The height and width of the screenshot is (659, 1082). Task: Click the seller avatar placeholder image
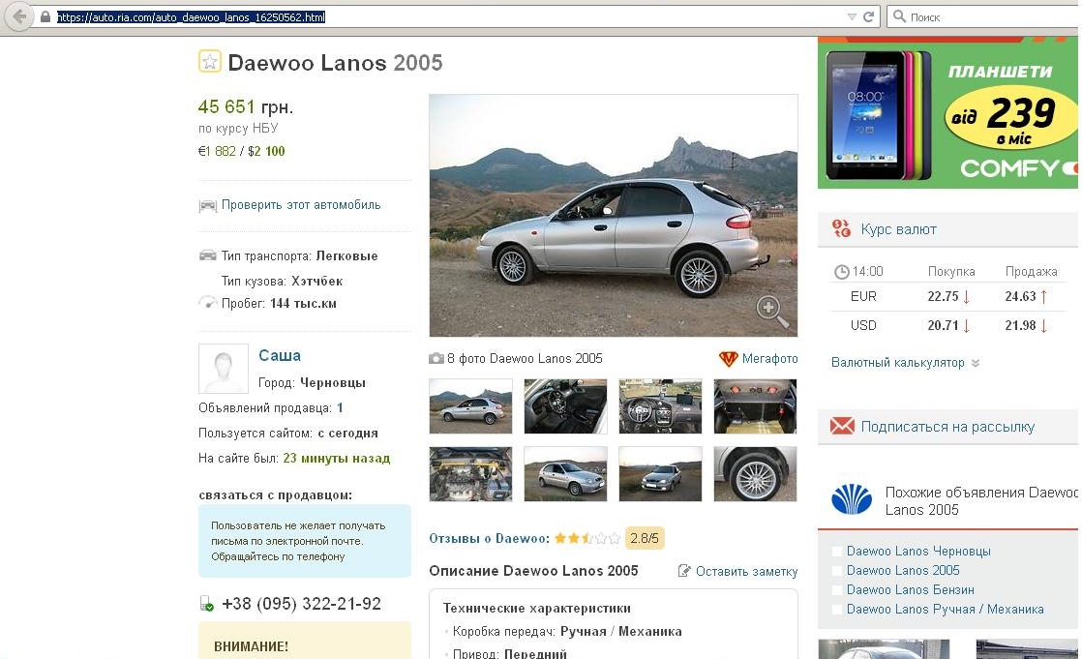click(223, 368)
